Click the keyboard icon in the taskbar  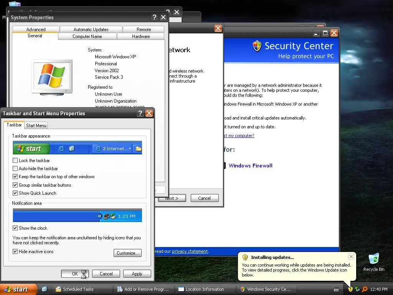point(336,290)
